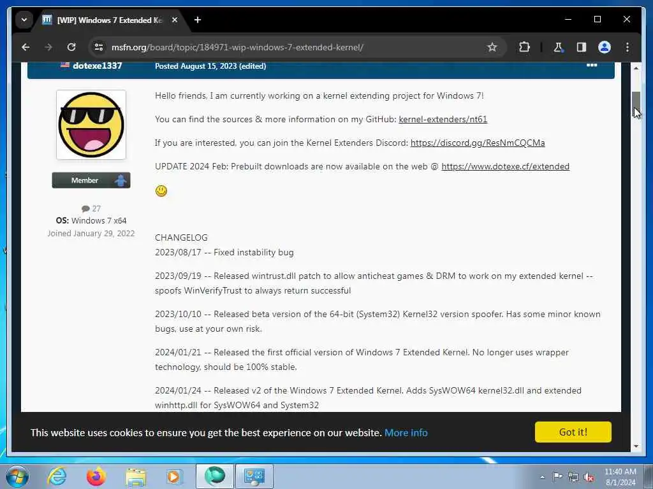This screenshot has width=653, height=489.
Task: Click the "OS: Windows 7 x64" text
Action: 91,221
